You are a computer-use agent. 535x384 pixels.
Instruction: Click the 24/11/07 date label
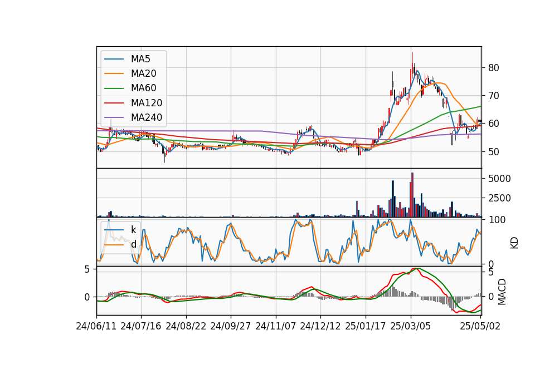276,326
